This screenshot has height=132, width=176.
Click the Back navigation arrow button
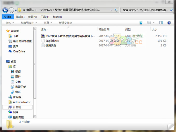(5, 10)
